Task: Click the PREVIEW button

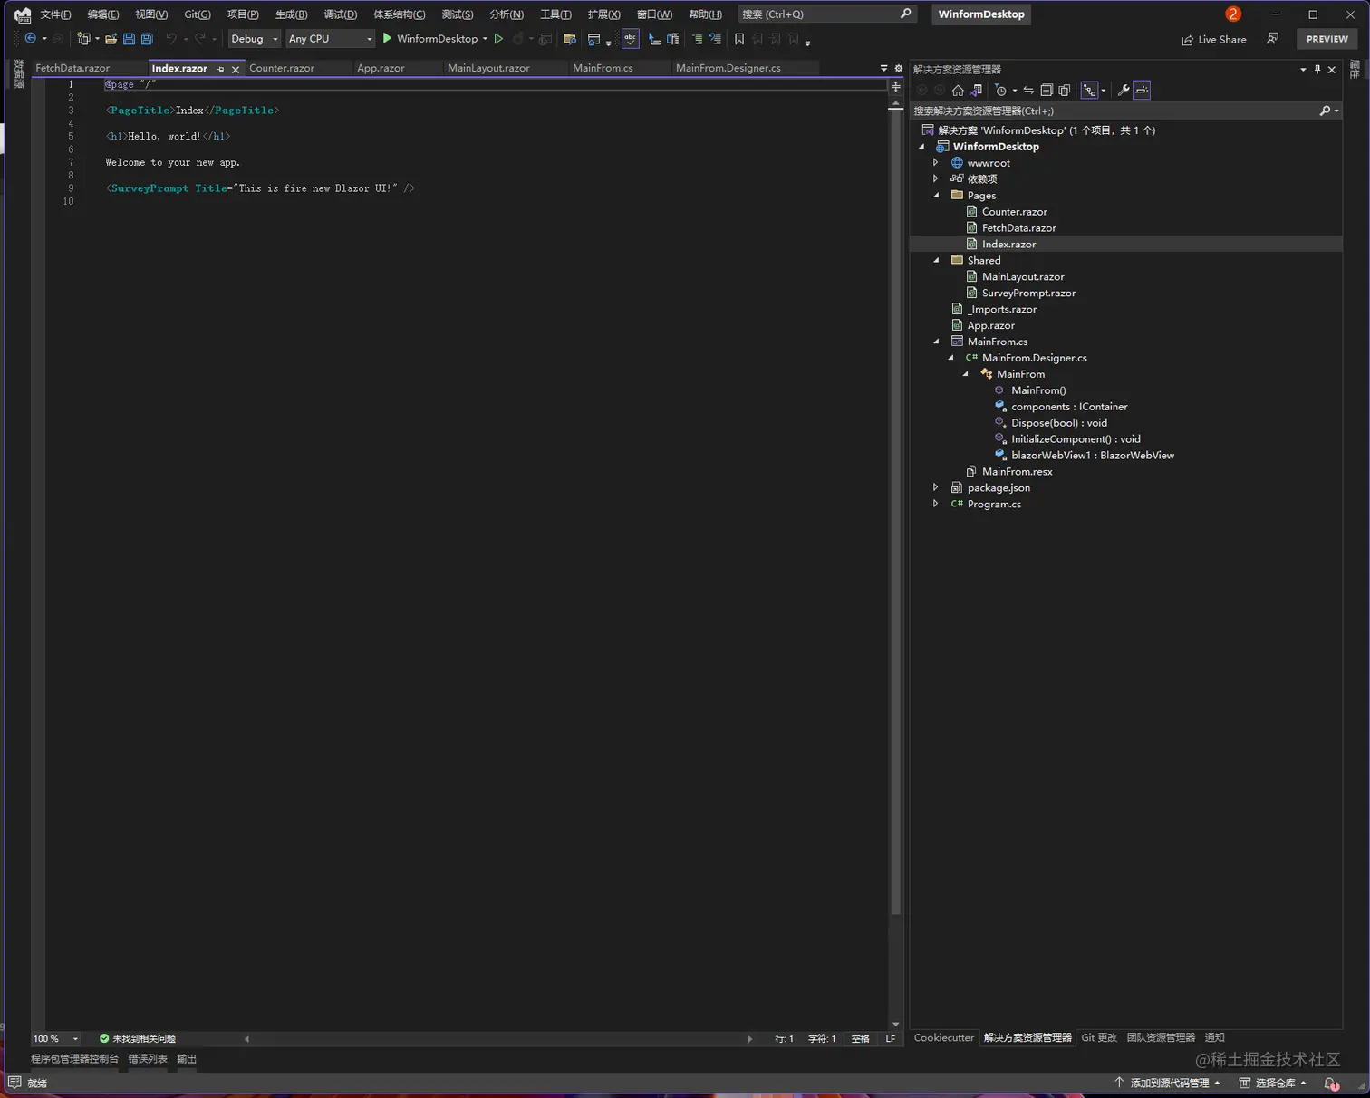Action: click(1327, 39)
